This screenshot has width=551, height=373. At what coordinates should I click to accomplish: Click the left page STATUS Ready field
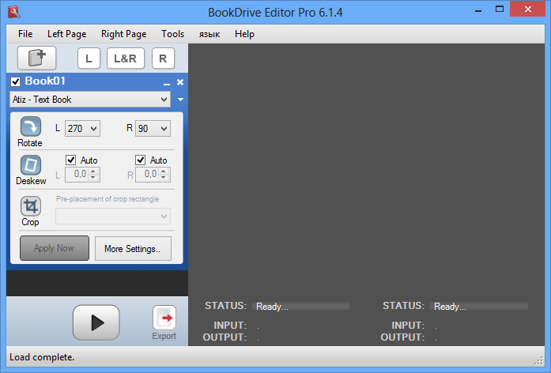(301, 307)
